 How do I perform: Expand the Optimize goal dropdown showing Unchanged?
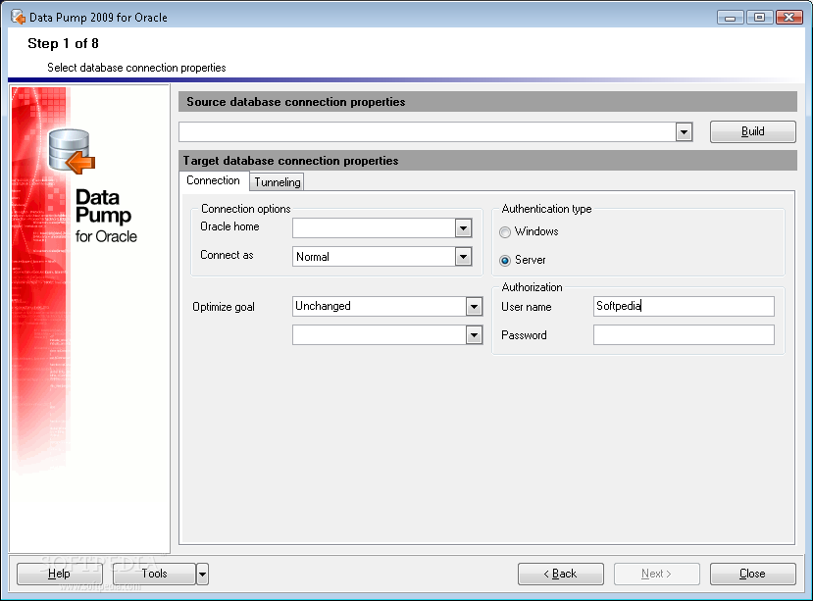coord(474,307)
